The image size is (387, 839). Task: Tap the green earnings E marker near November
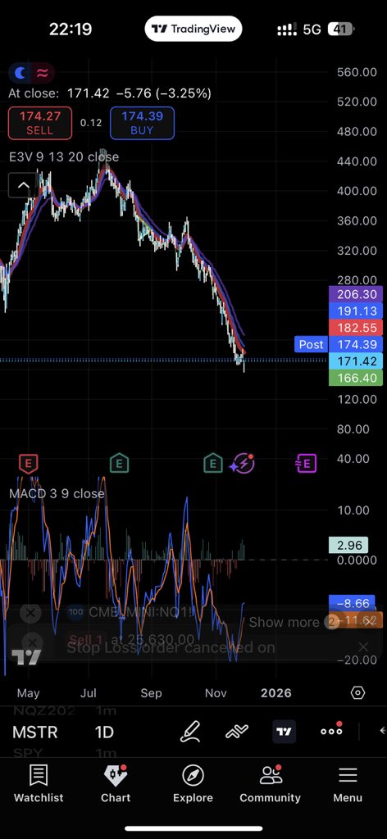(213, 463)
